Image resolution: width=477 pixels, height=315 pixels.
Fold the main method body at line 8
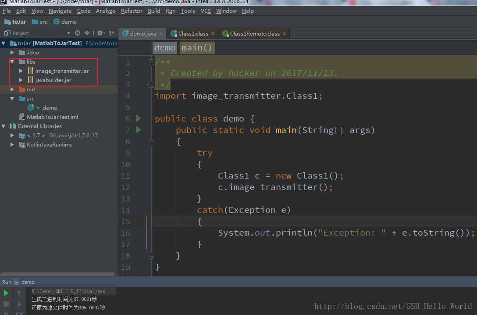click(151, 142)
